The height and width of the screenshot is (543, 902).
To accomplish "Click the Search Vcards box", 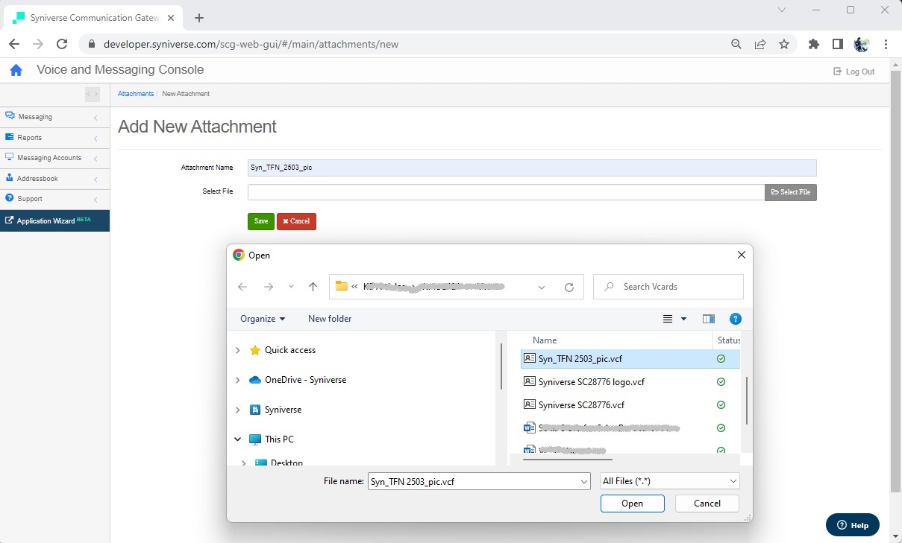I will [x=668, y=287].
